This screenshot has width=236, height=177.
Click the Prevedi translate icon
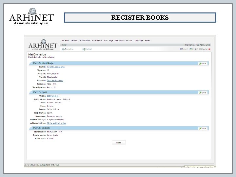click(181, 49)
